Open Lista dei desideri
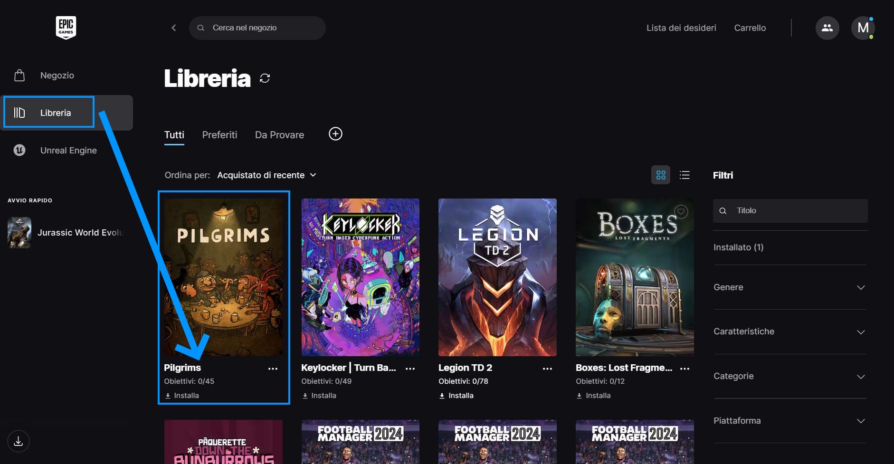Screen dimensions: 894x464 click(x=681, y=28)
